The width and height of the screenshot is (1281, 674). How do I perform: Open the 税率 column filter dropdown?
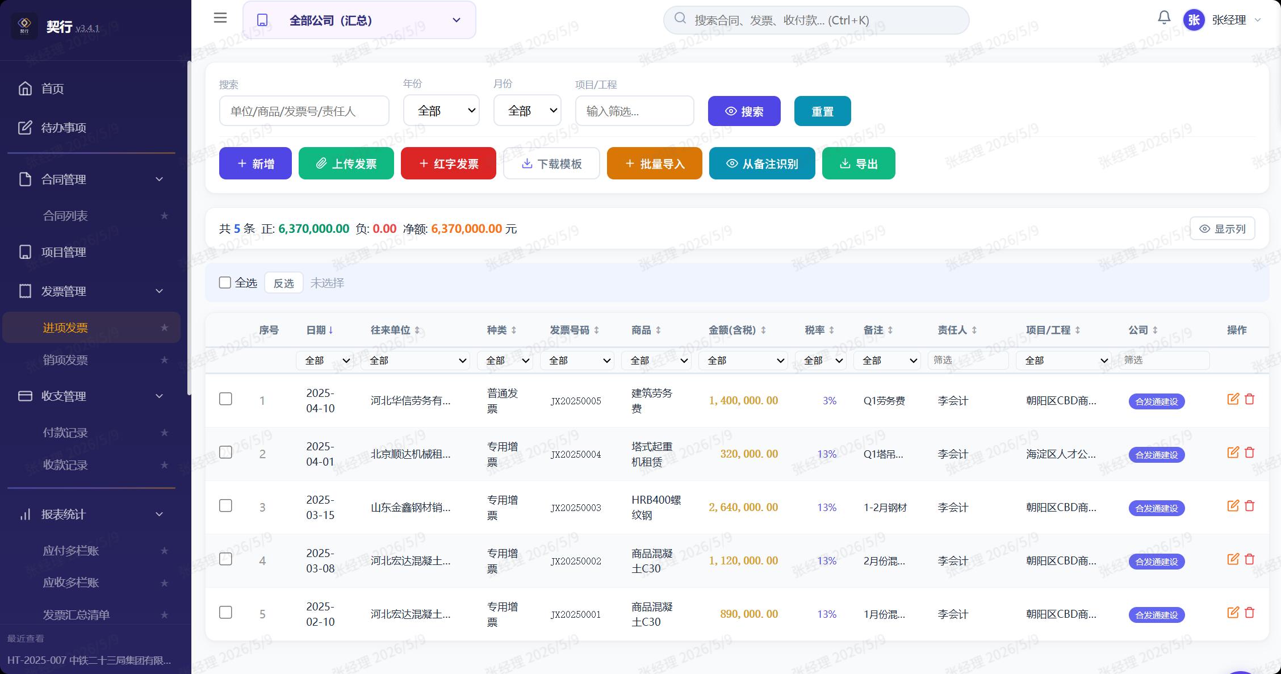click(820, 361)
